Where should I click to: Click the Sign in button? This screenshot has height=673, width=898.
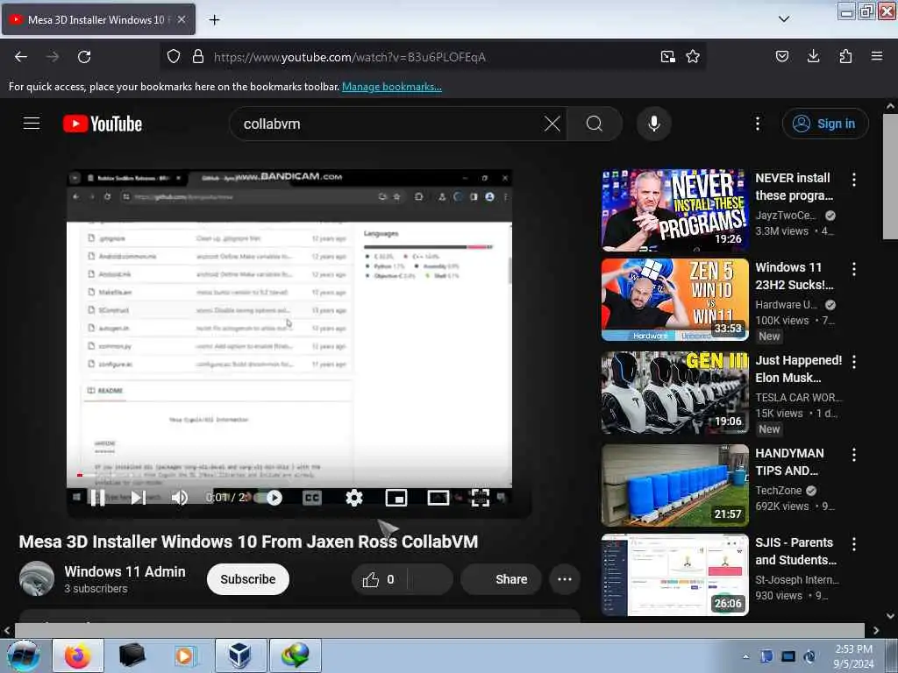[825, 124]
